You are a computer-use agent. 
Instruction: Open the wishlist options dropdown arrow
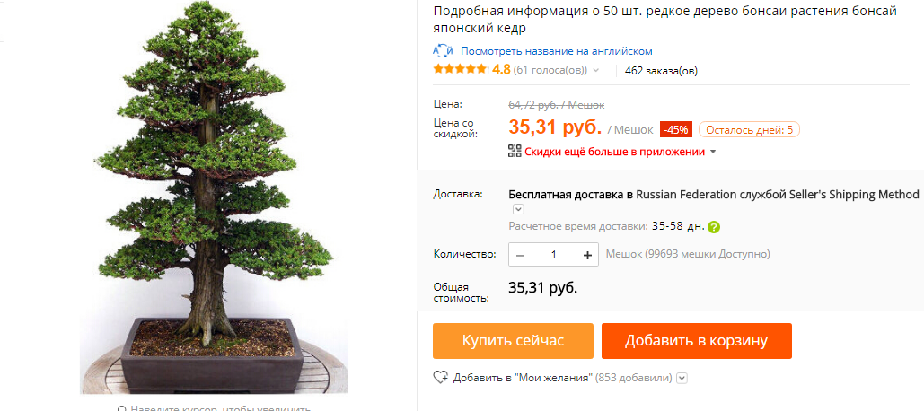coord(682,378)
